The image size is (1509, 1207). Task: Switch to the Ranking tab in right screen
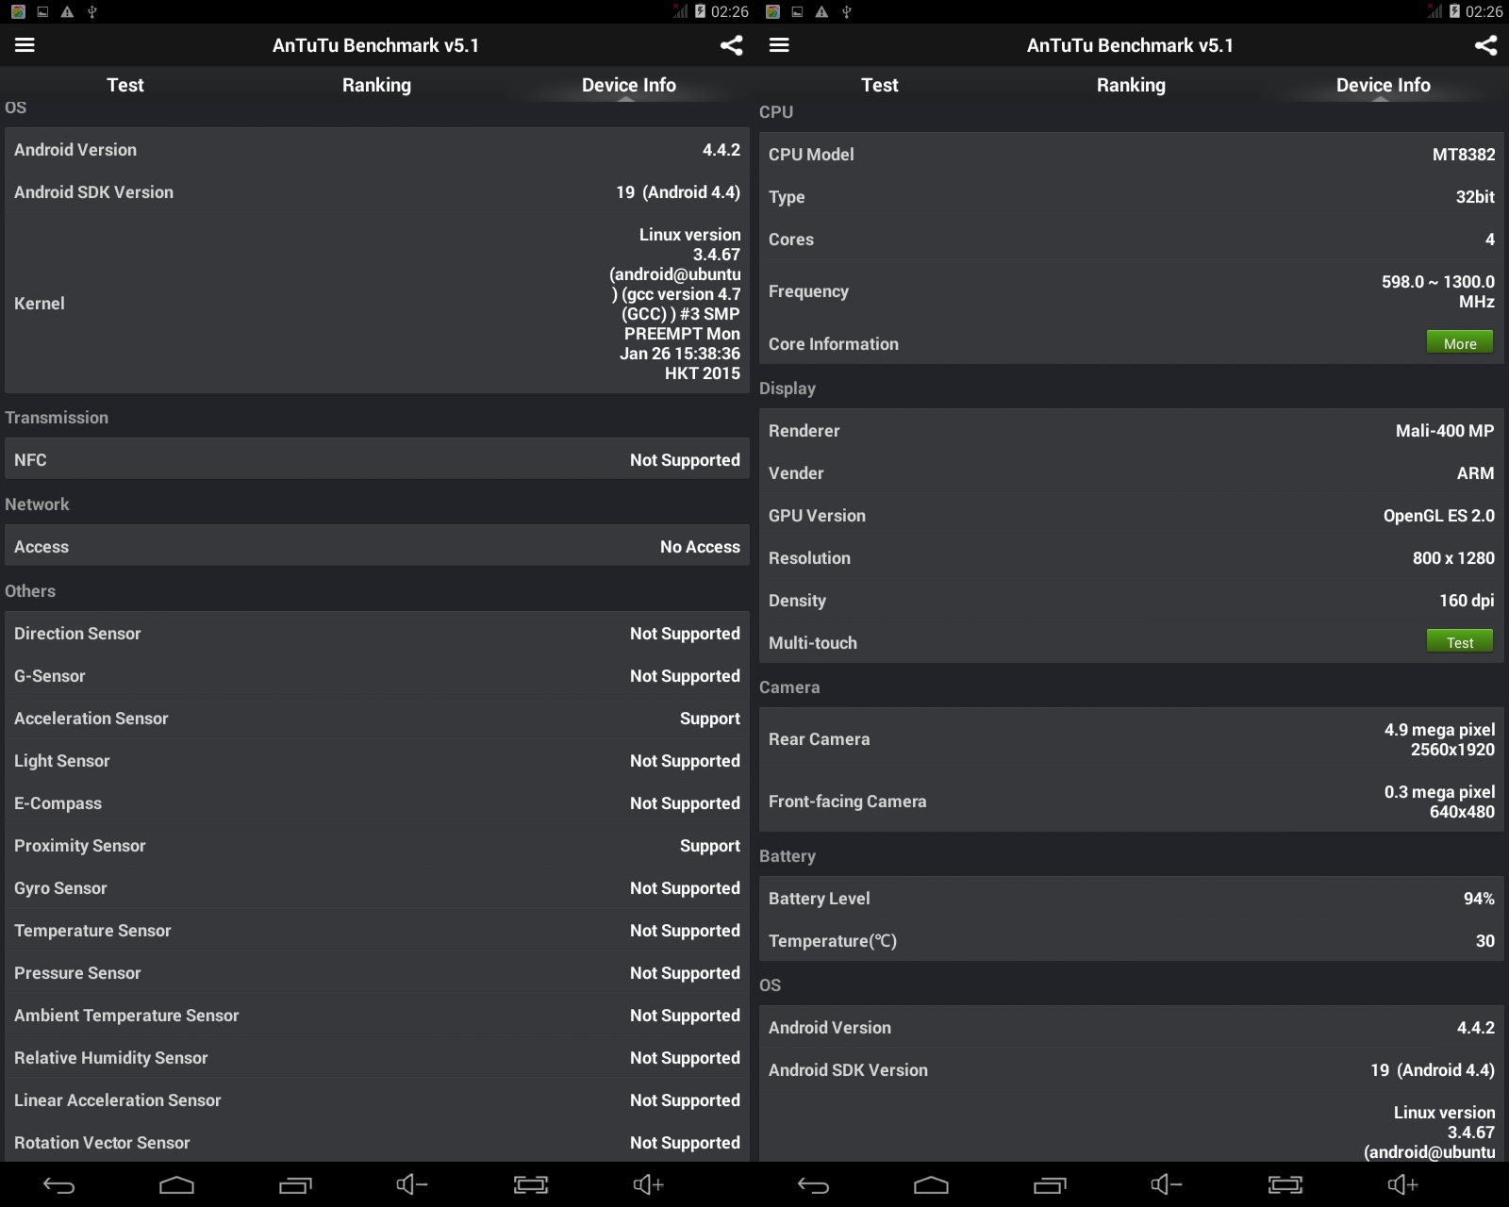pos(1131,85)
